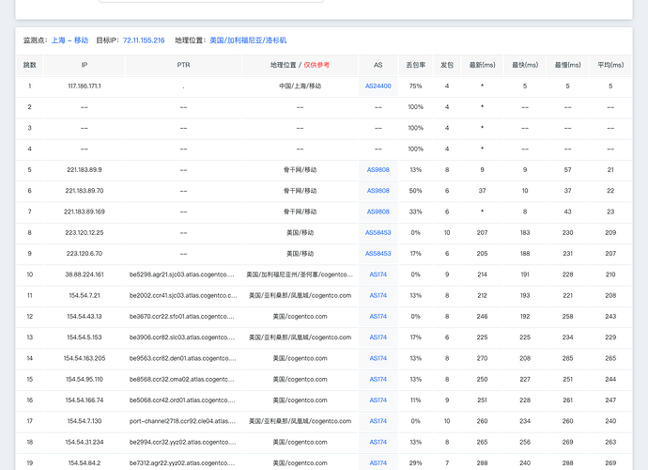648x470 pixels.
Task: Open the AS174 link for 154.54.166.74
Action: 378,400
